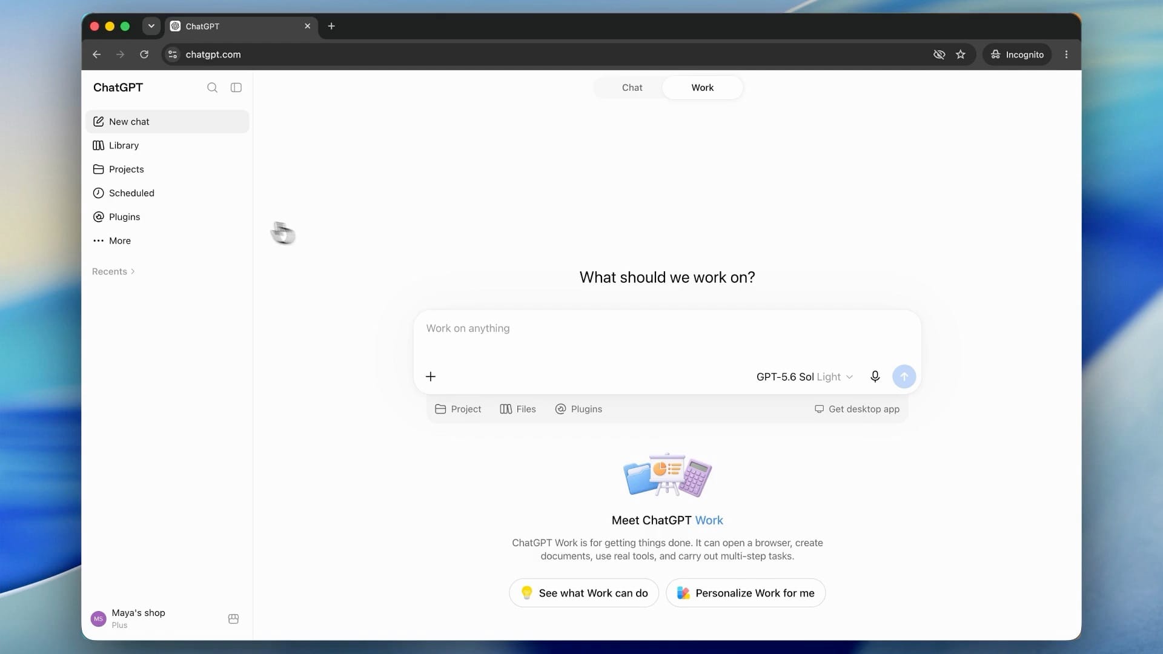
Task: Click the site info icon in address bar
Action: tap(173, 54)
